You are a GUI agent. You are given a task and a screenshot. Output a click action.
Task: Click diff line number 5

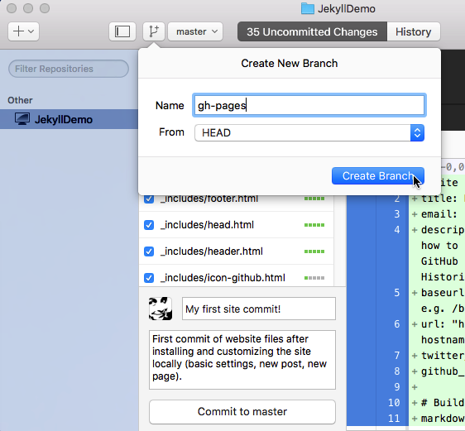(x=397, y=293)
